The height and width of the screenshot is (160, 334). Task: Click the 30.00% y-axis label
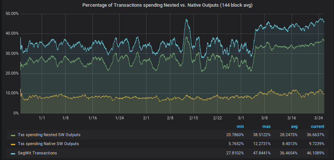click(x=13, y=53)
